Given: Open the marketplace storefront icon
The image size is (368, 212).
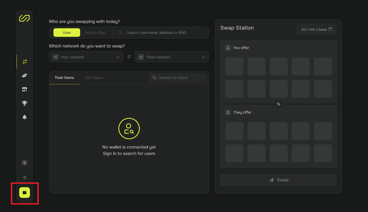Looking at the screenshot, I should point(25,90).
